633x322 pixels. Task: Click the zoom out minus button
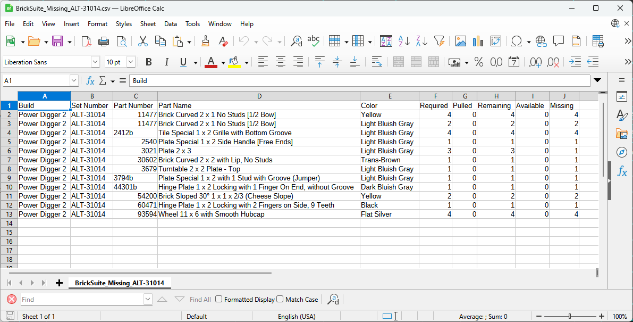539,316
